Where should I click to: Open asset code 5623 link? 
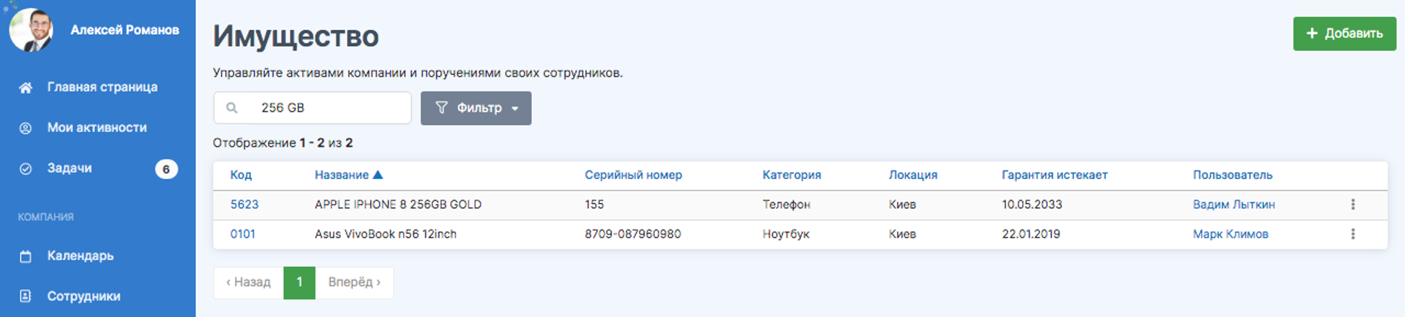point(244,205)
